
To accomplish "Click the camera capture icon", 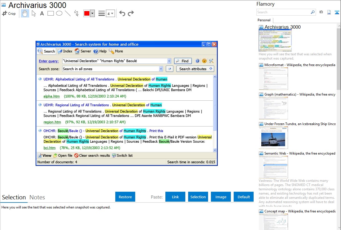I will coord(321,12).
